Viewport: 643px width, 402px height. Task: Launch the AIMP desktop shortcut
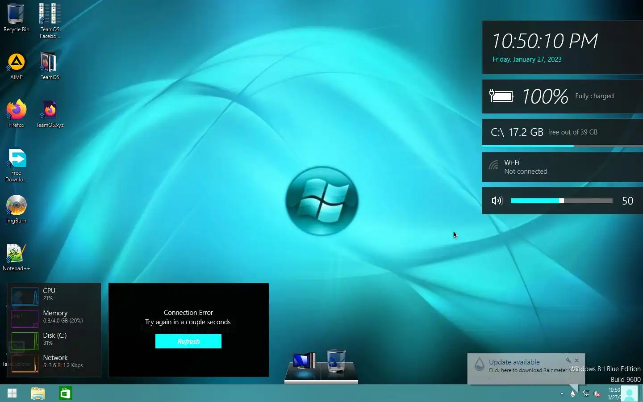pos(16,66)
